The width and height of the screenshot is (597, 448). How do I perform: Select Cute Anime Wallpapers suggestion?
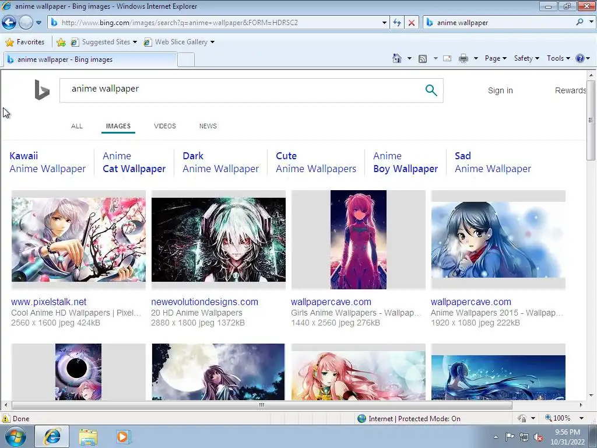pyautogui.click(x=316, y=162)
